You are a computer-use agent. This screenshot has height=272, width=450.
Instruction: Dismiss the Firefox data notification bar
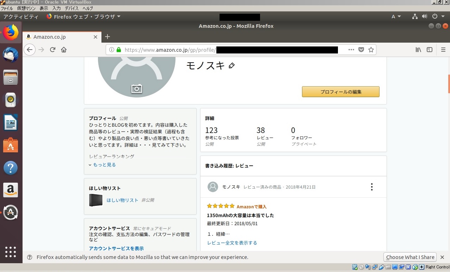pos(442,257)
